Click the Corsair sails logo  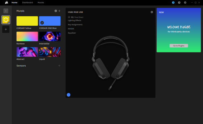pos(6,2)
